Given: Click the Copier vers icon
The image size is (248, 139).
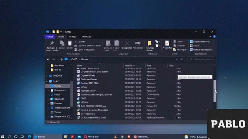Looking at the screenshot, I should (x=117, y=43).
